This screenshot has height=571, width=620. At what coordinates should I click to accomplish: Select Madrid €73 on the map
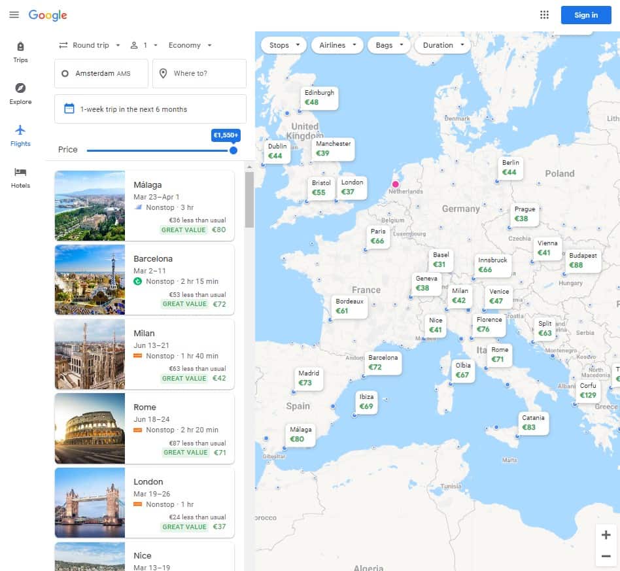pyautogui.click(x=309, y=379)
